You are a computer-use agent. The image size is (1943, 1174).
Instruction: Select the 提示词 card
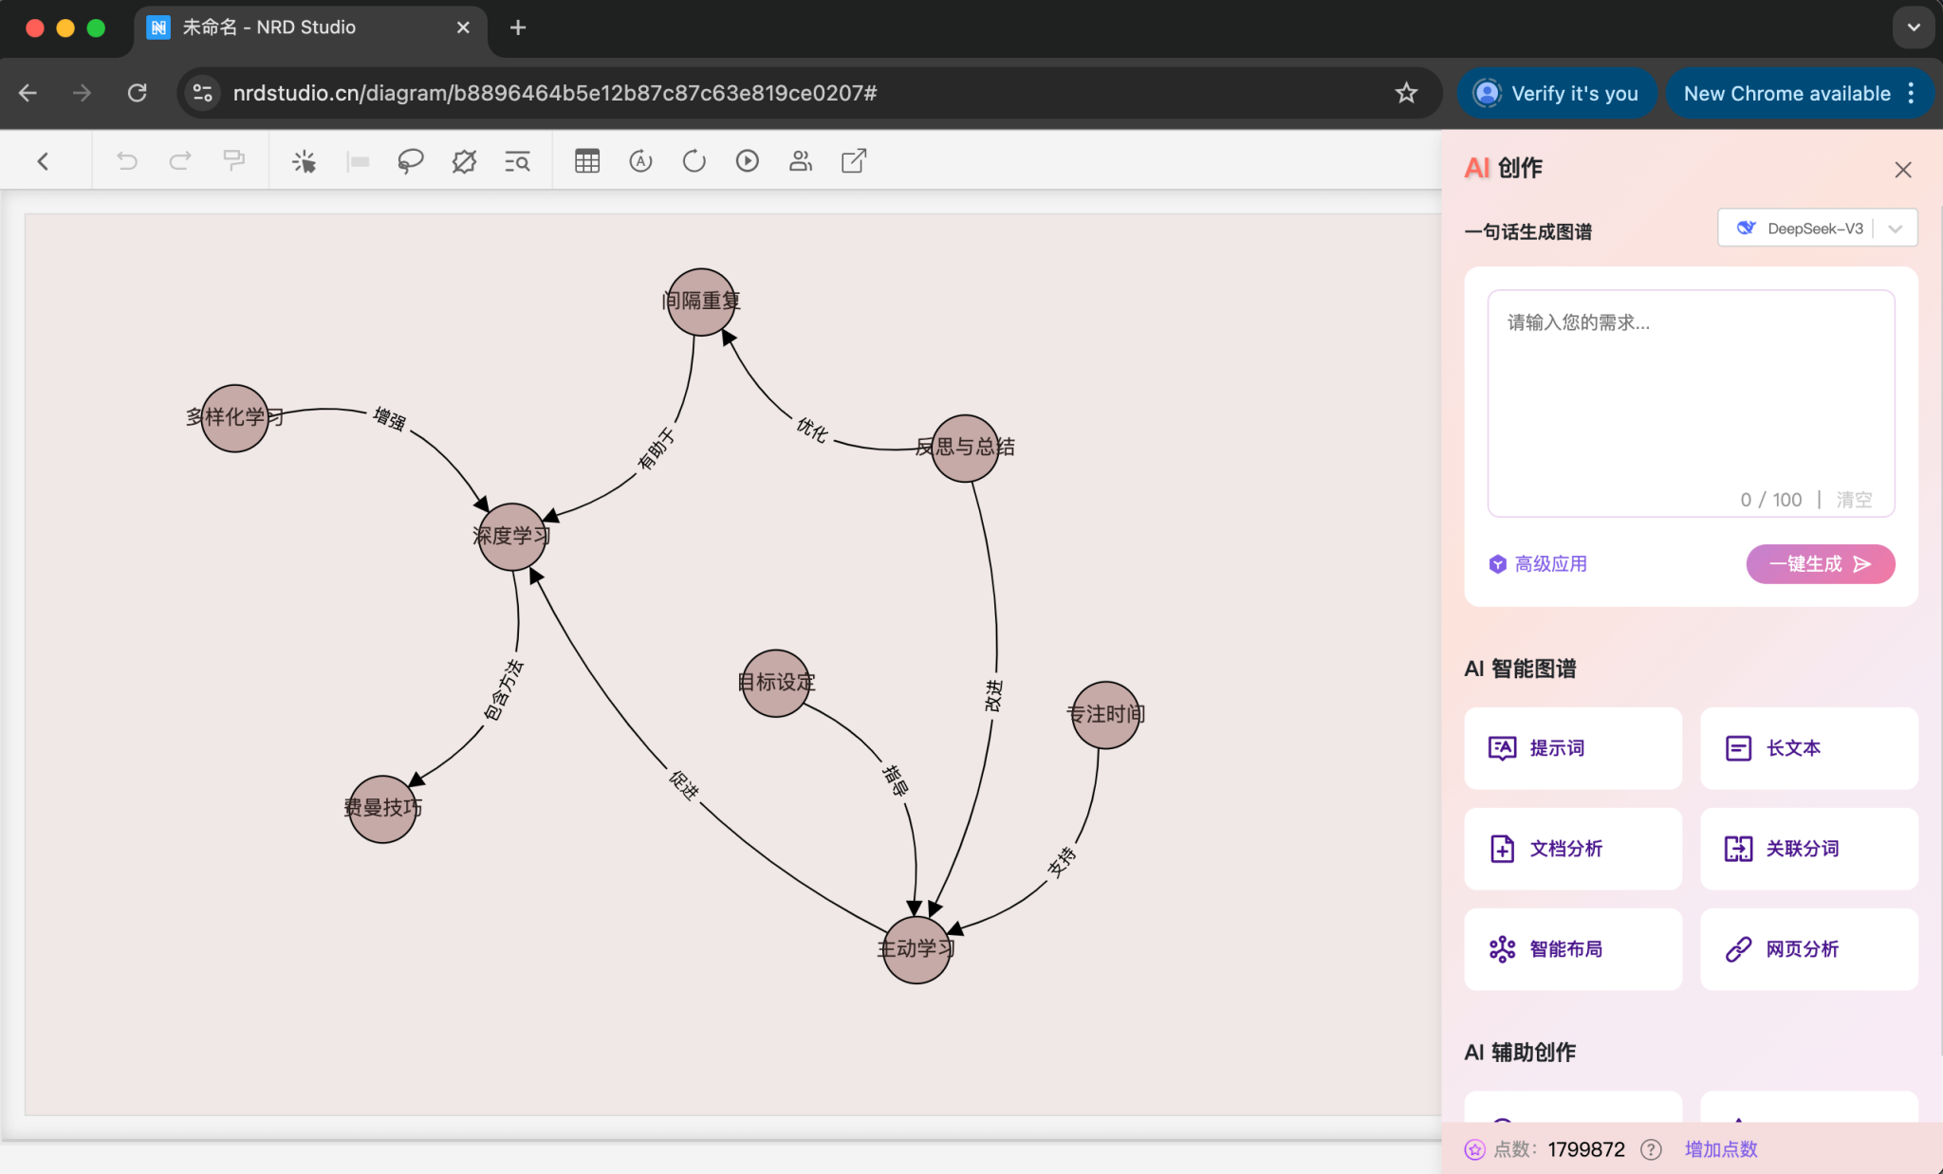[1572, 748]
